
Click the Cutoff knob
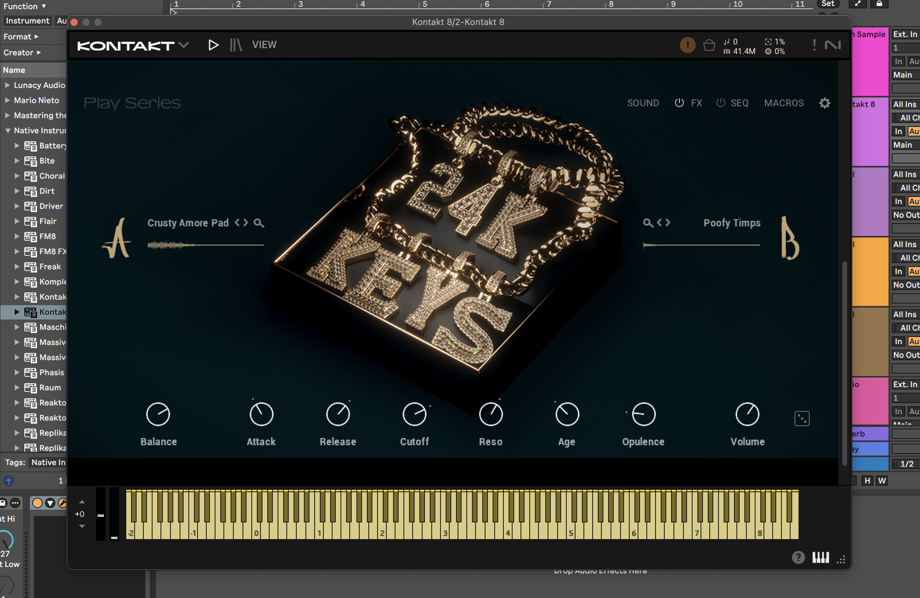coord(414,414)
